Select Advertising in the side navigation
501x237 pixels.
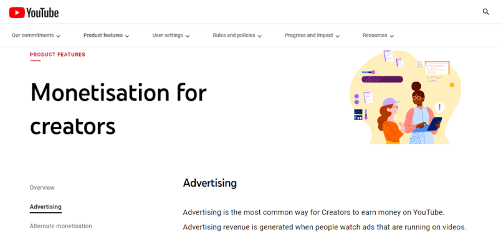[x=45, y=207]
